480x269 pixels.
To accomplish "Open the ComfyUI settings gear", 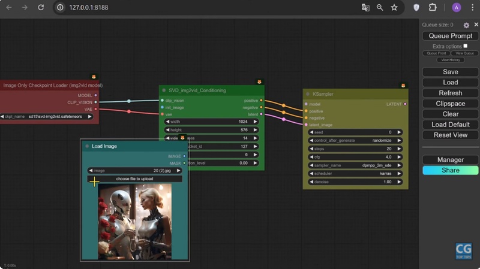I will (466, 25).
